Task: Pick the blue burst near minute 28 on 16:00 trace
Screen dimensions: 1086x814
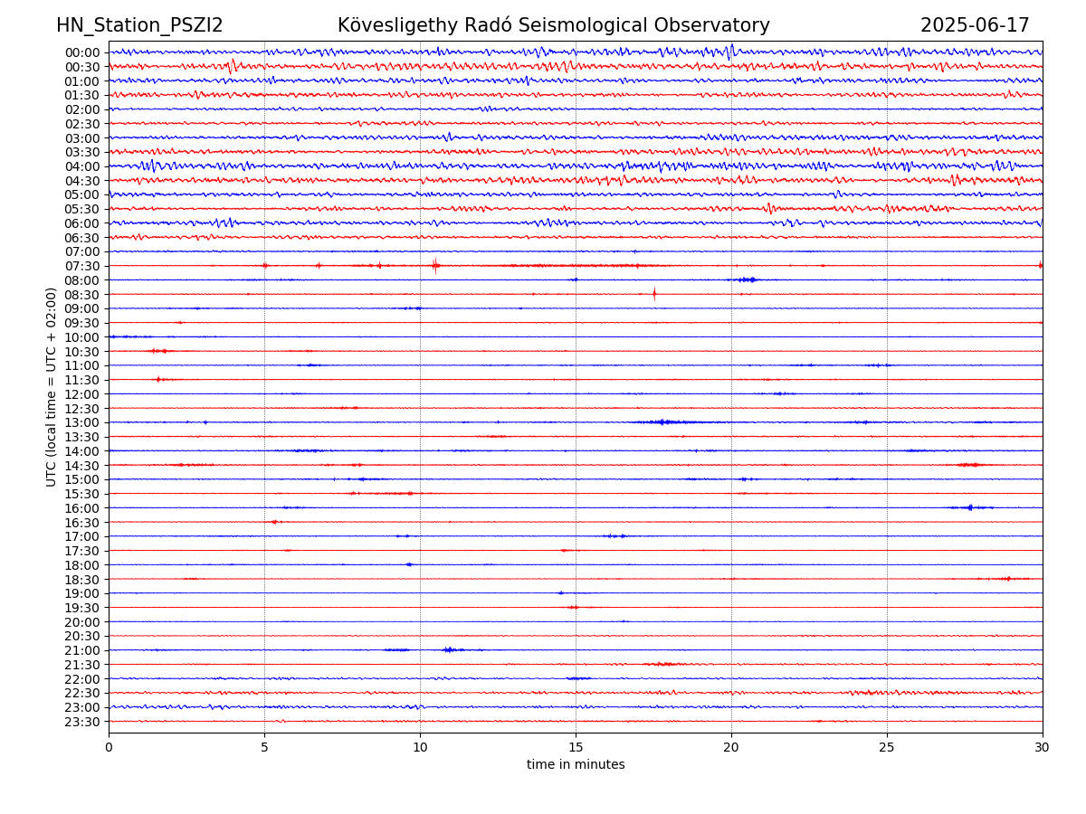Action: click(x=970, y=507)
